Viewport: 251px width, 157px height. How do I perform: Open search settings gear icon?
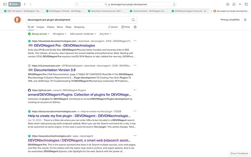[x=135, y=27]
